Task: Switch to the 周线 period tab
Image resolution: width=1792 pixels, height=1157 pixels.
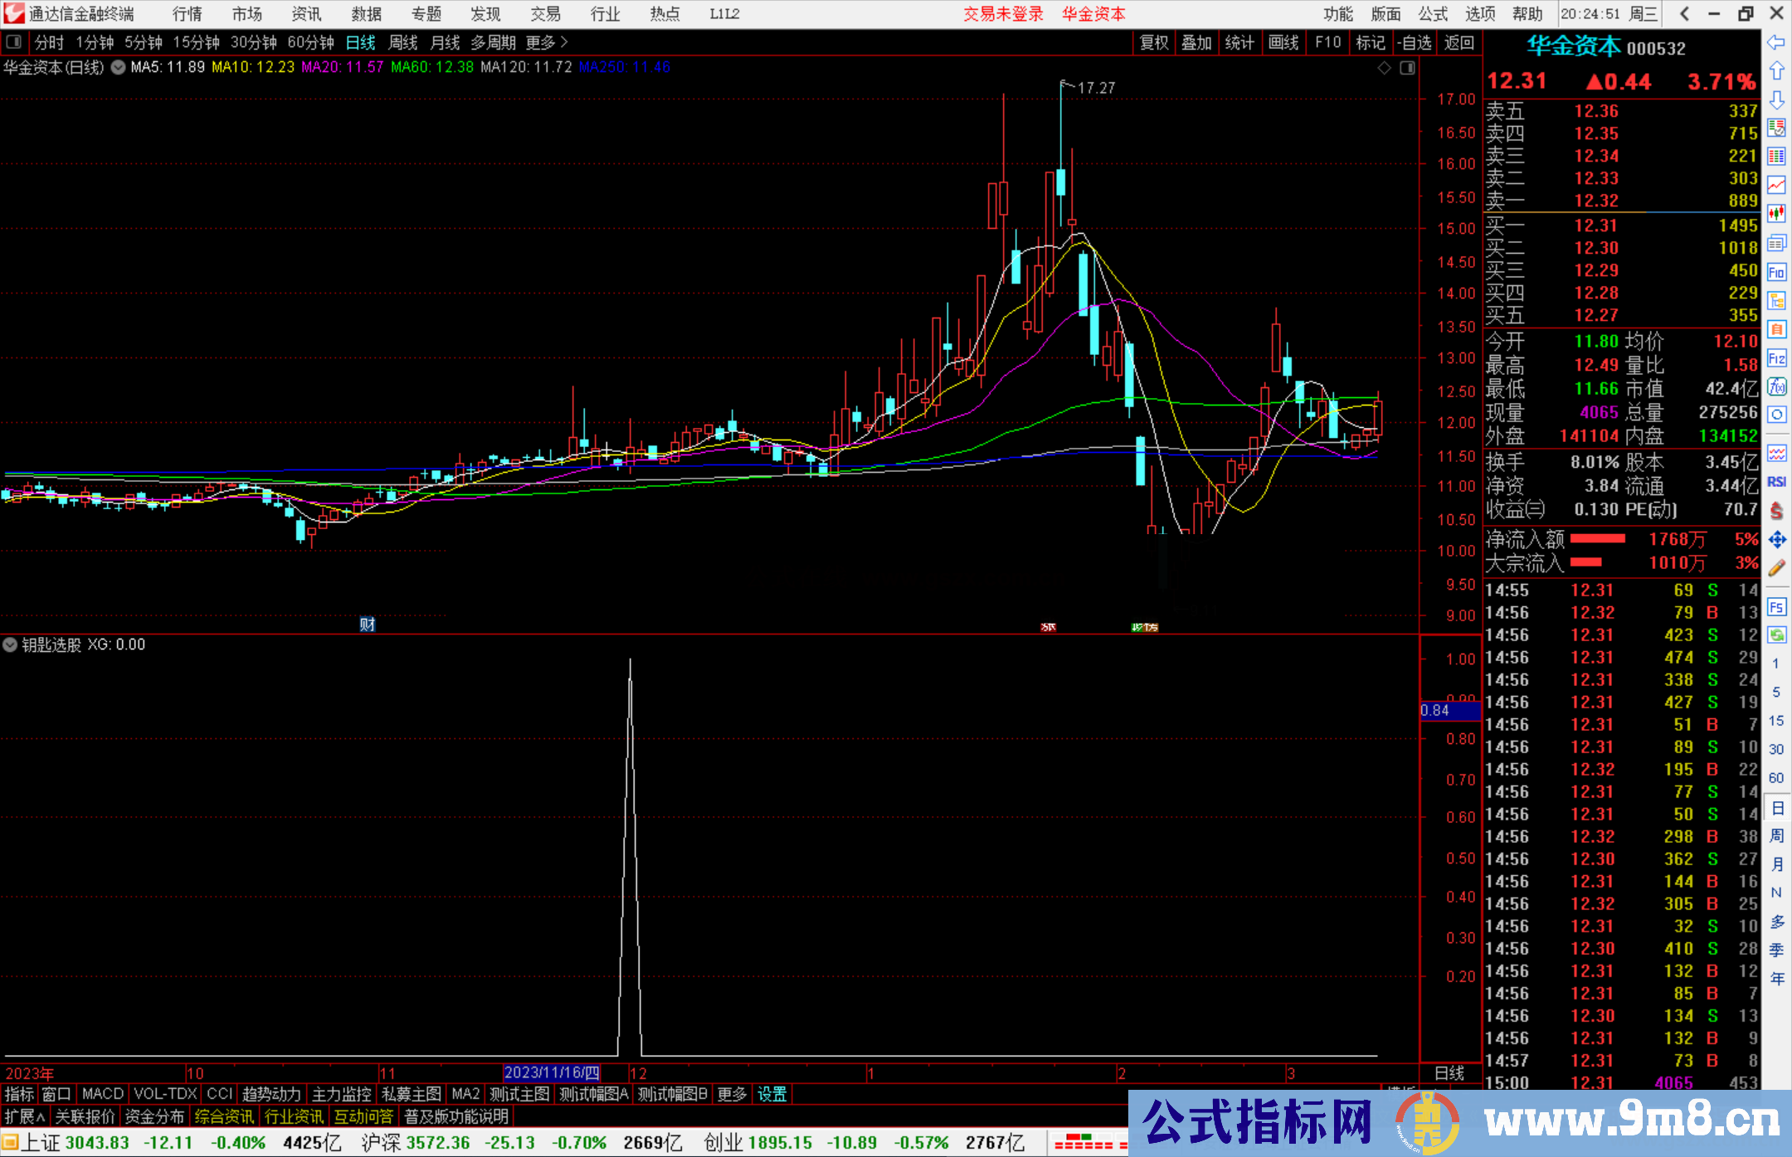Action: (403, 42)
